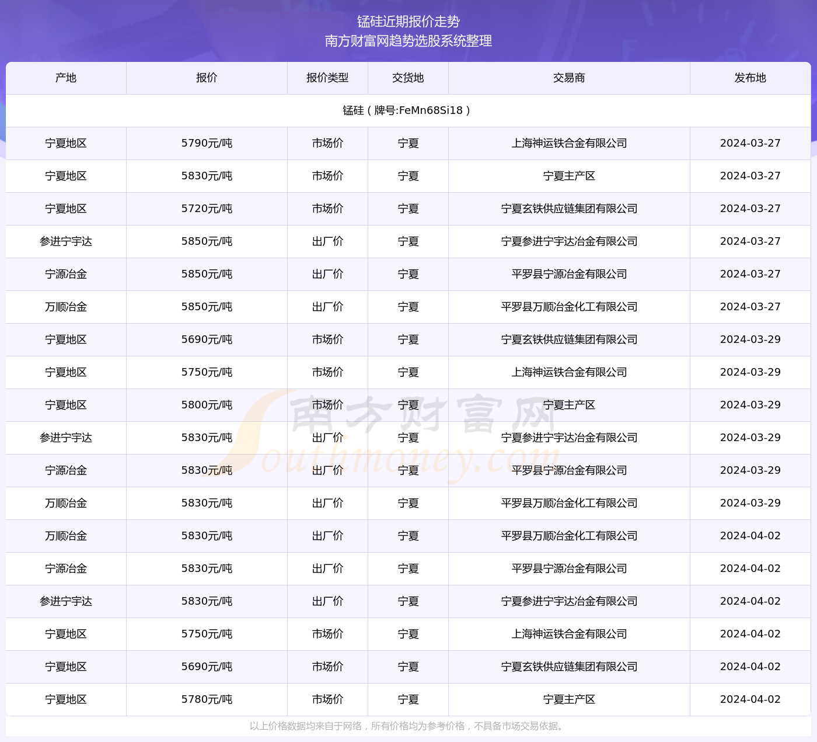Click 宁夏主产区 in the 5830元/吨 row
This screenshot has height=742, width=817.
569,176
